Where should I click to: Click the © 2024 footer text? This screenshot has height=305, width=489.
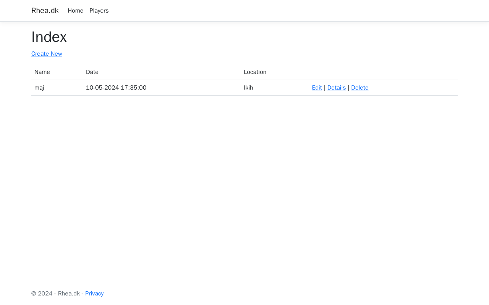tap(42, 294)
